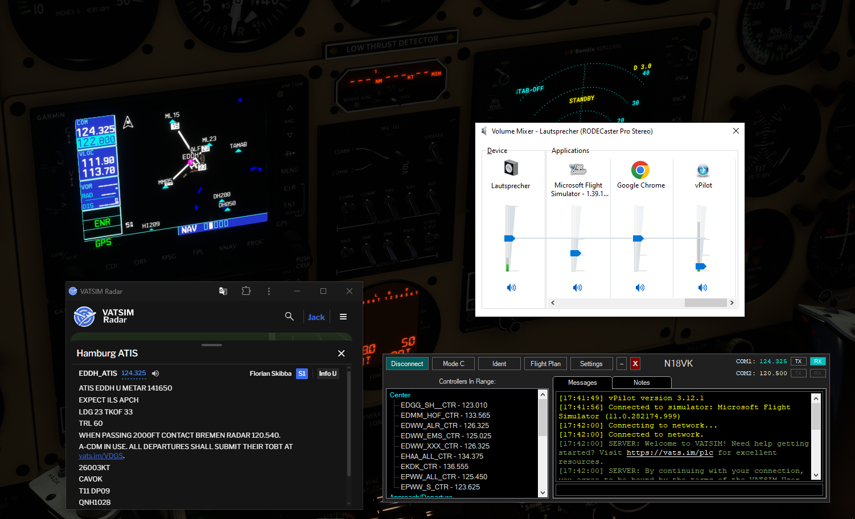
Task: Click the scroll-right arrow in Volume Mixer applications
Action: tap(732, 302)
